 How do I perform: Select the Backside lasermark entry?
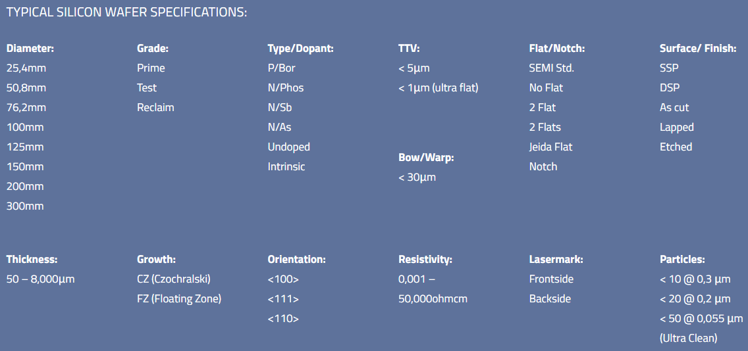point(550,299)
